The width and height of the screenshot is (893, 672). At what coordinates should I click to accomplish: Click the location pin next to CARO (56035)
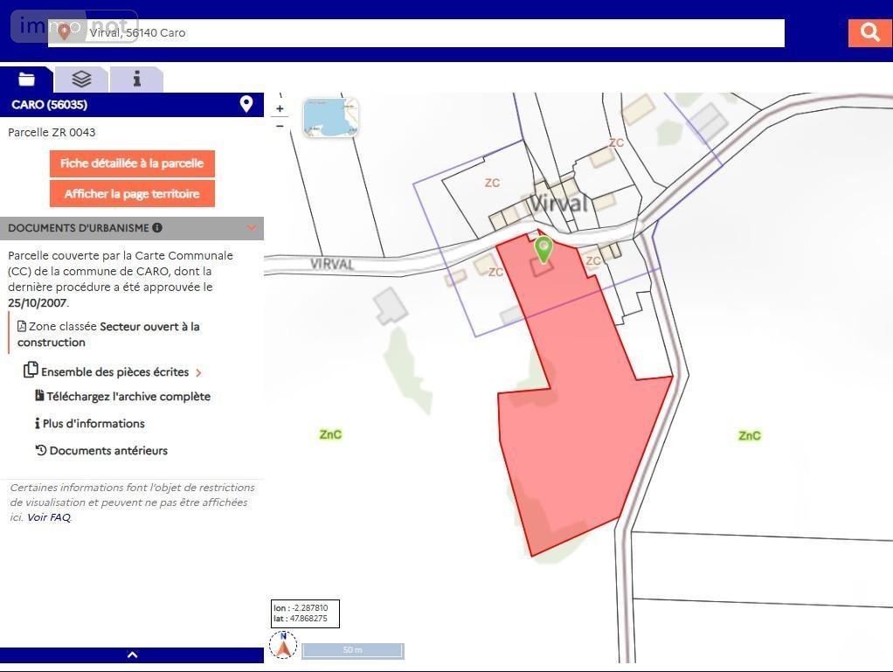click(x=246, y=105)
